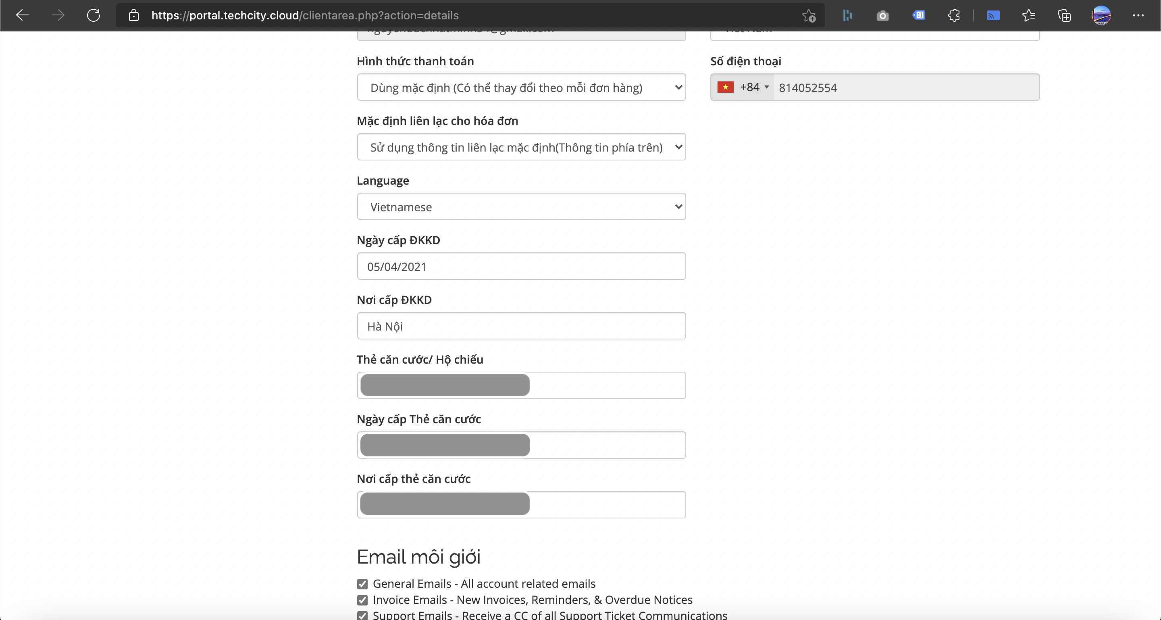Open the browser profile avatar
Viewport: 1161px width, 620px height.
pos(1101,15)
